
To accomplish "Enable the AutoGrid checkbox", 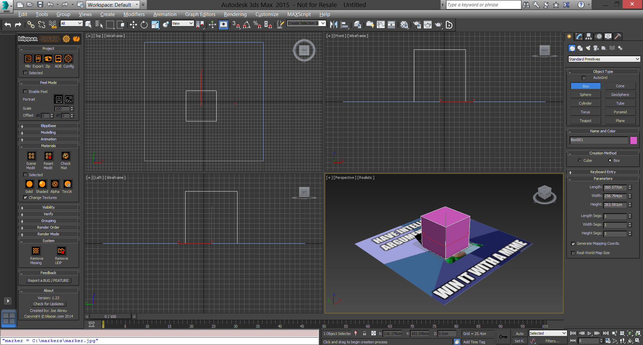I will click(x=584, y=78).
